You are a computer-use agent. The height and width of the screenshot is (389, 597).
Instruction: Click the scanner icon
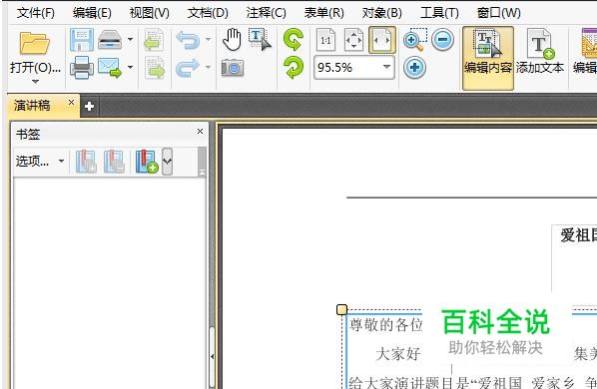tap(110, 40)
